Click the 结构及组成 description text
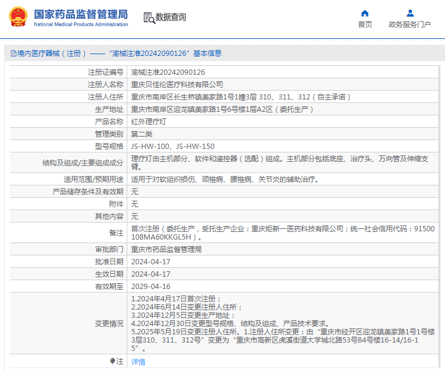This screenshot has height=372, width=445. pyautogui.click(x=279, y=162)
